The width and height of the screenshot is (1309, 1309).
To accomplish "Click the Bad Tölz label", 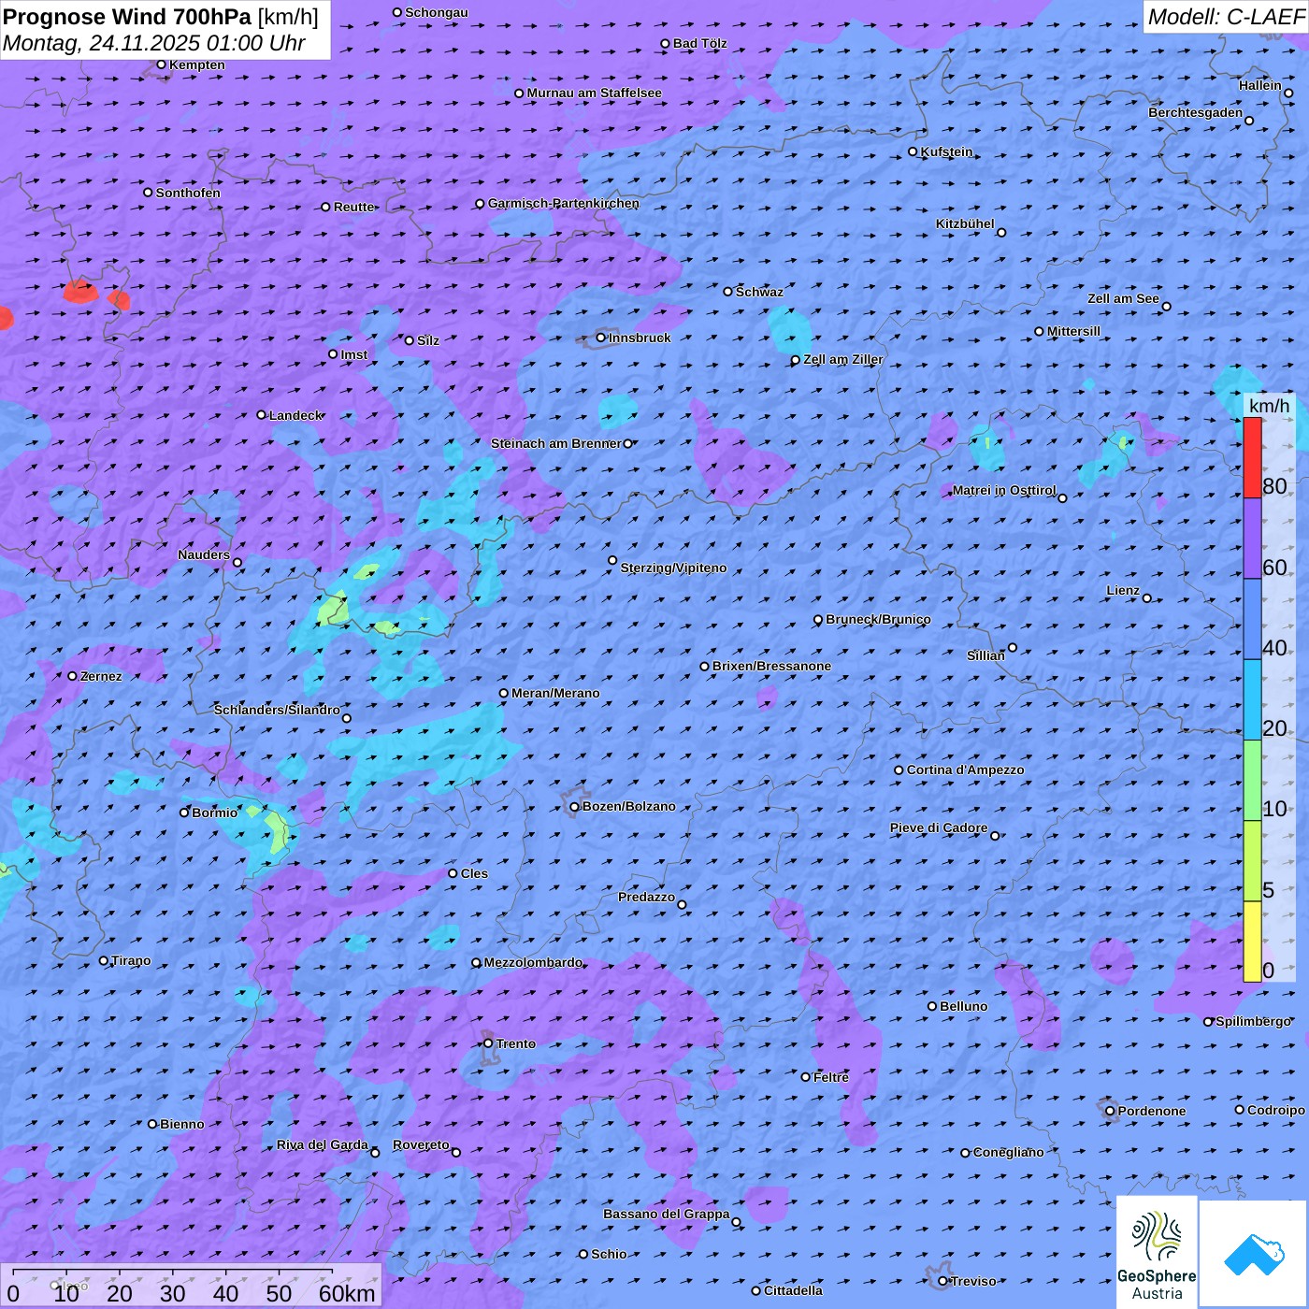I will (699, 43).
